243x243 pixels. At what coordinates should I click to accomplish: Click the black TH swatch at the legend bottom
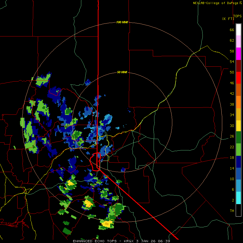click(238, 210)
